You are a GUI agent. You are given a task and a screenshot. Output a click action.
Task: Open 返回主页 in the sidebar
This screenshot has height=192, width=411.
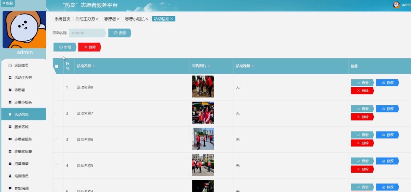tap(24, 65)
